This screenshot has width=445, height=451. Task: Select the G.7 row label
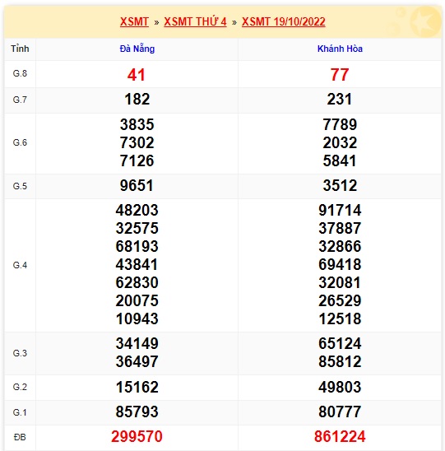tap(20, 100)
